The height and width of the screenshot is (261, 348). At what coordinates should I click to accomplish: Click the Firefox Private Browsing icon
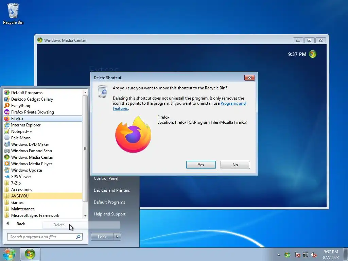[7, 112]
